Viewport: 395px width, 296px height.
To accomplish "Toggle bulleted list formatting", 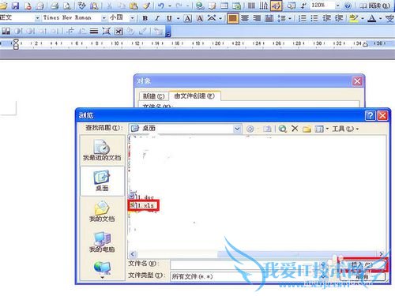I will tap(314, 18).
